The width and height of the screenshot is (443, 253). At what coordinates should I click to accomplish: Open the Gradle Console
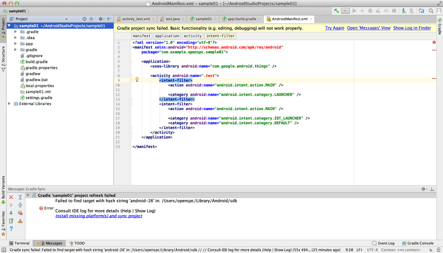coord(418,243)
